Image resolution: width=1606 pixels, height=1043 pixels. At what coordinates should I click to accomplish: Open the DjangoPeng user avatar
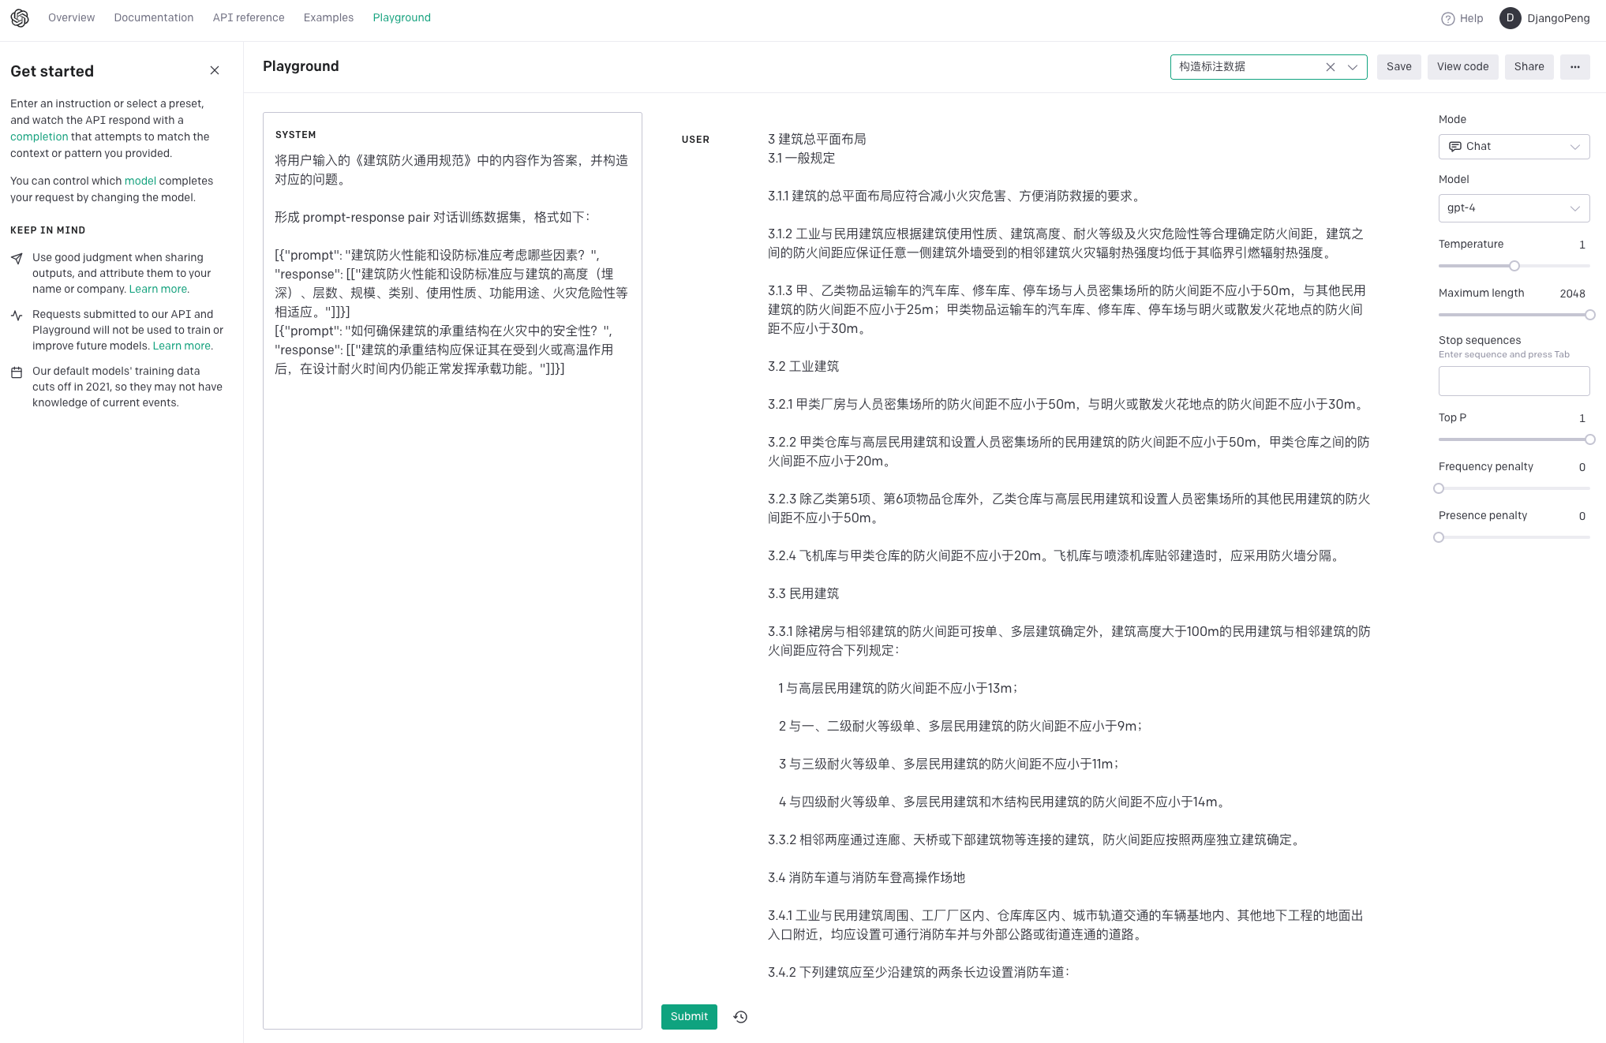(x=1511, y=18)
